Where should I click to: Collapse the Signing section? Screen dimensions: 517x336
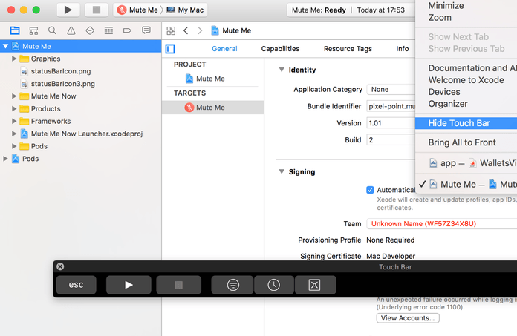[282, 171]
